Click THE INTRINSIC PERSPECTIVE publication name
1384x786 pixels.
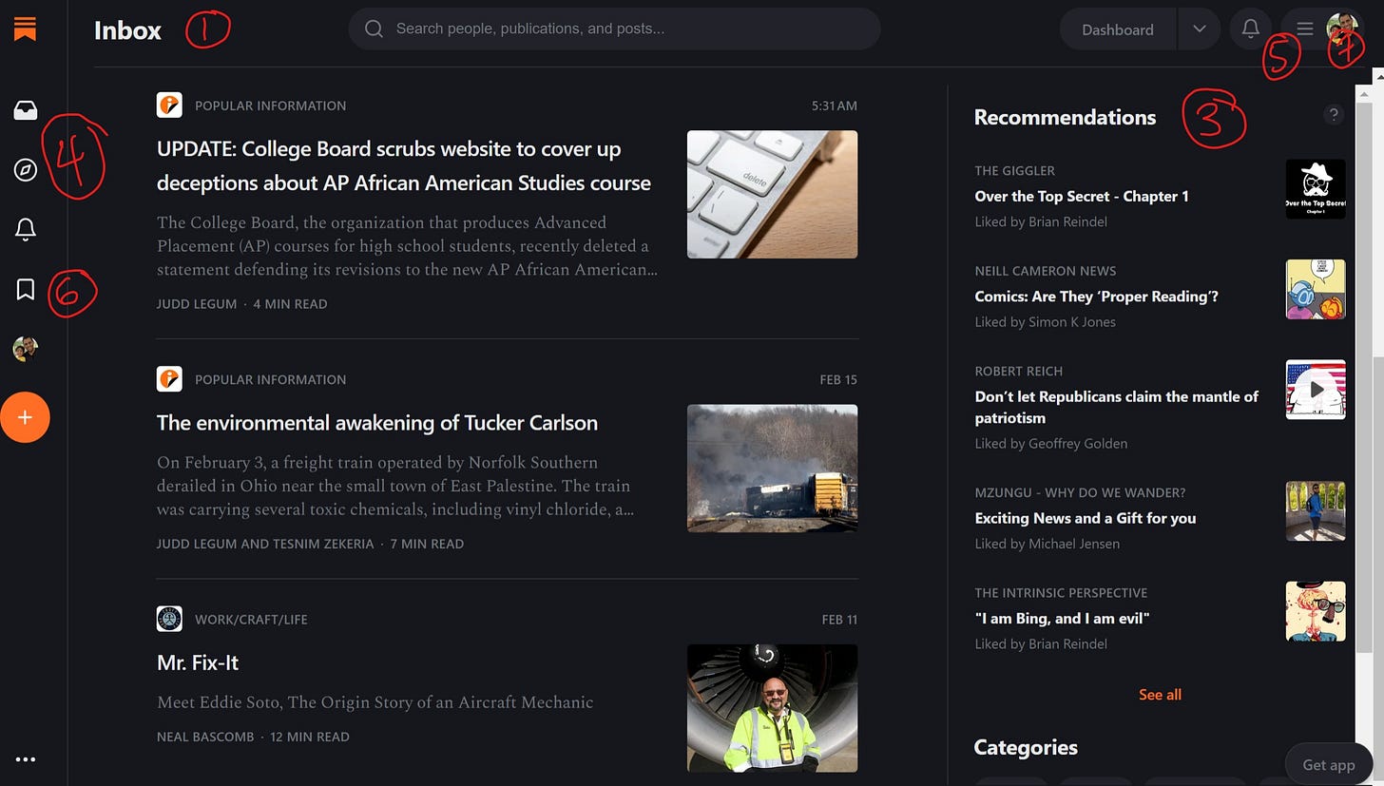point(1061,593)
